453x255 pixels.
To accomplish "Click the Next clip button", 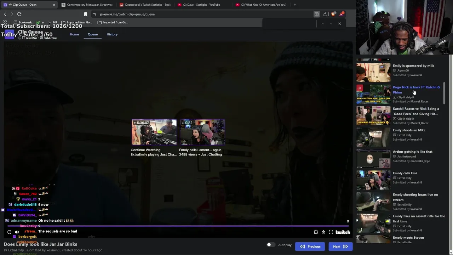I will [x=340, y=246].
